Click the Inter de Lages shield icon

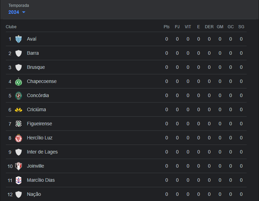(19, 152)
